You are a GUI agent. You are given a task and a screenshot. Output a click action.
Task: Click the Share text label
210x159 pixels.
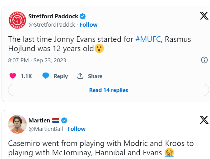(x=95, y=76)
